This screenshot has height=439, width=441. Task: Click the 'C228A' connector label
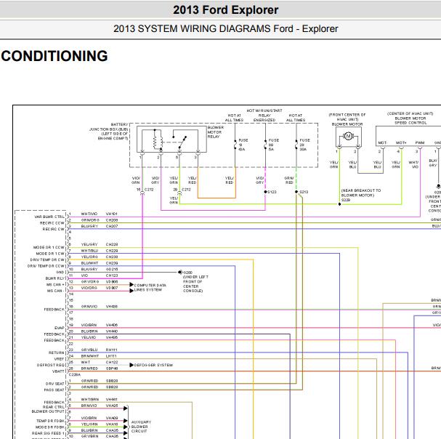(x=75, y=374)
